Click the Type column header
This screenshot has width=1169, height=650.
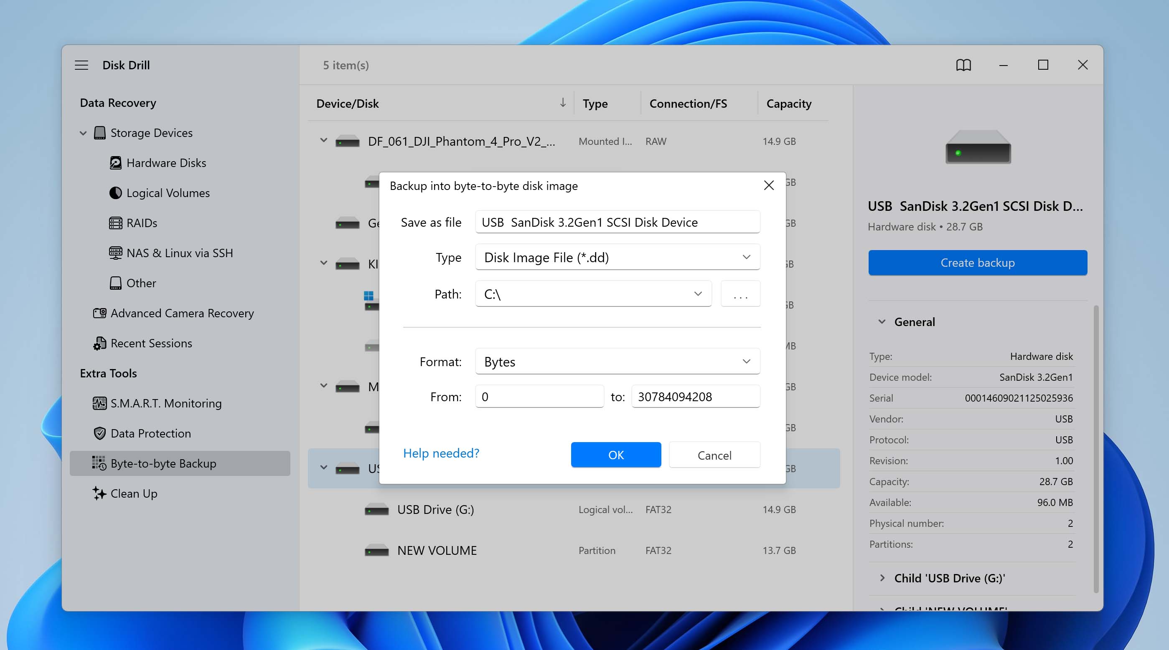coord(595,104)
